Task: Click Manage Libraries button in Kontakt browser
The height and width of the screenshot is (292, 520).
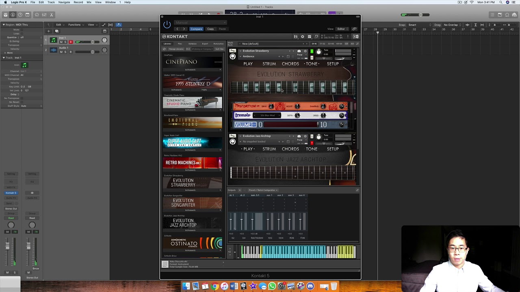Action: point(176,49)
